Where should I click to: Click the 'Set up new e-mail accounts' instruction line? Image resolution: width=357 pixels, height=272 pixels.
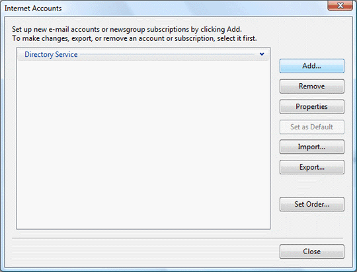point(127,29)
